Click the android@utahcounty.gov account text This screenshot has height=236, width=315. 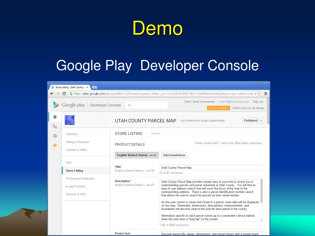coord(234,102)
